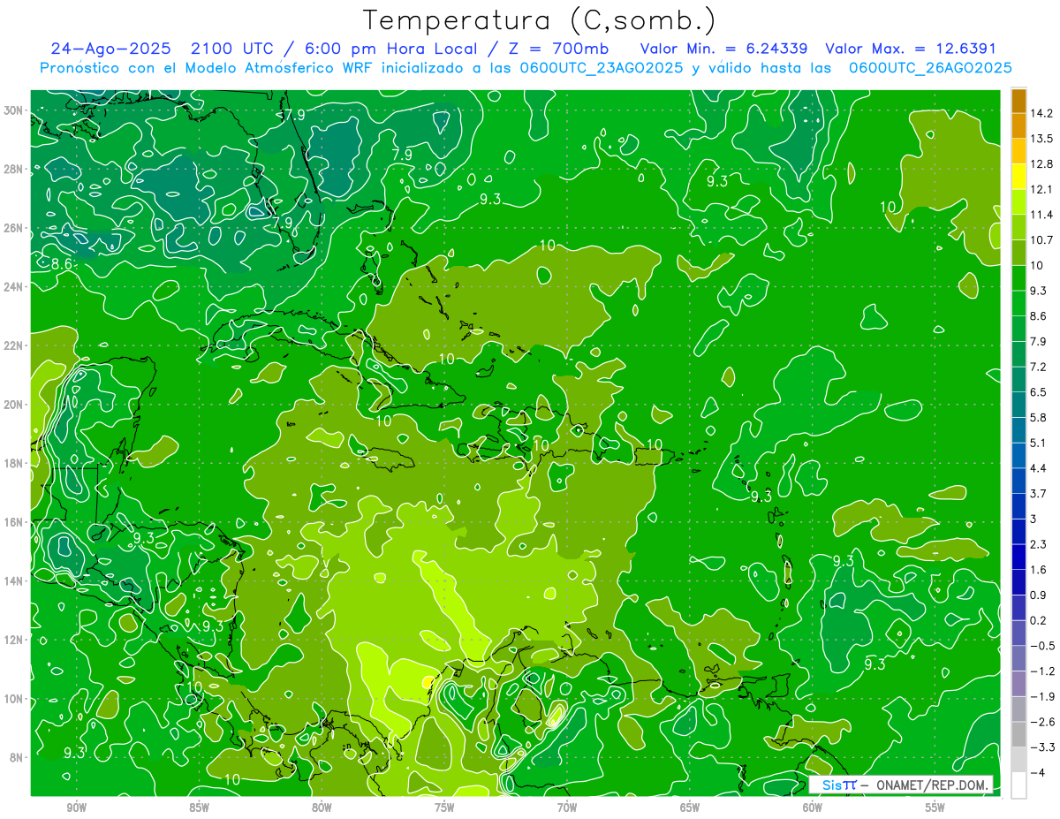This screenshot has width=1060, height=819.
Task: Click the legend value 4.4
Action: click(x=1039, y=468)
